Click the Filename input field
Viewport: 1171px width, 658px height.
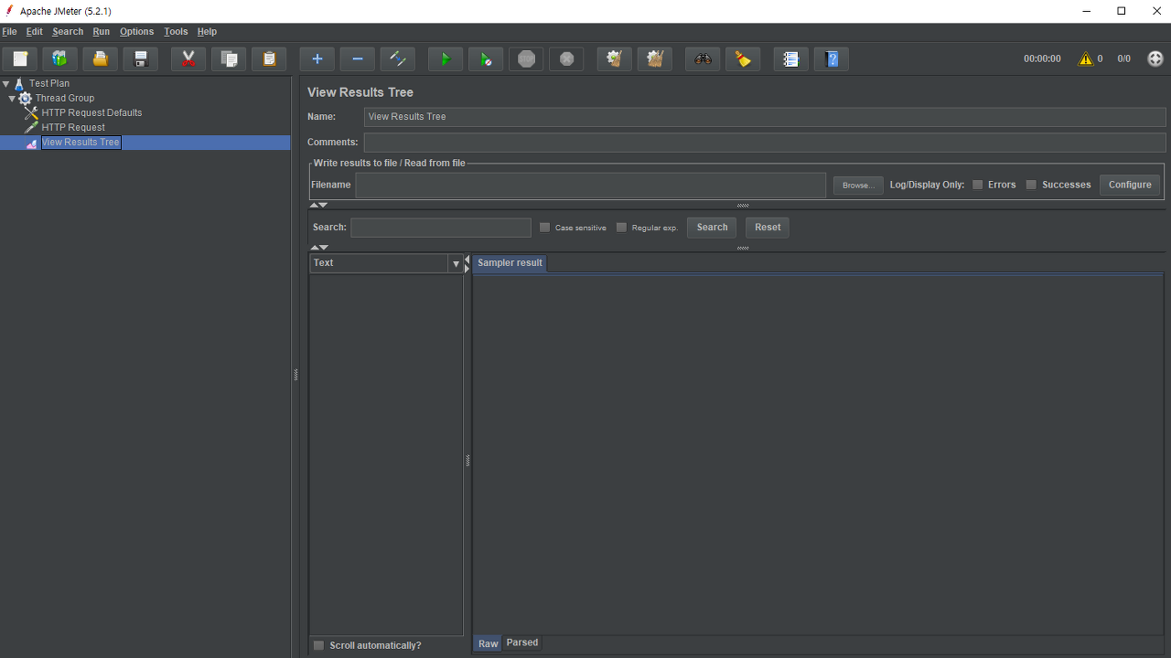591,185
